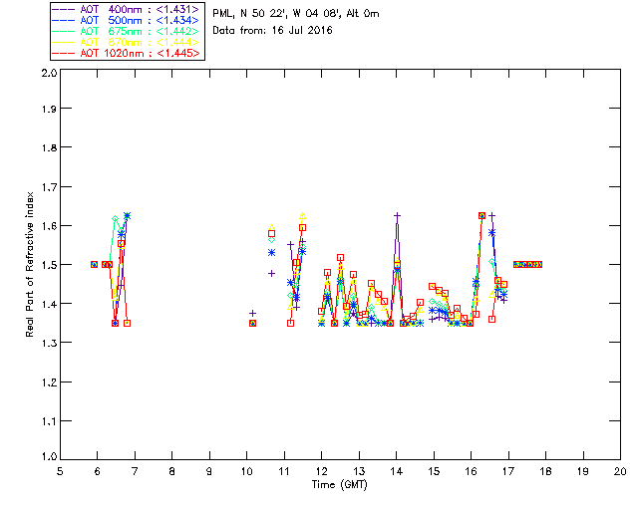Click the 'Real Part of Refractive index' axis label
Image resolution: width=638 pixels, height=510 pixels.
[29, 264]
